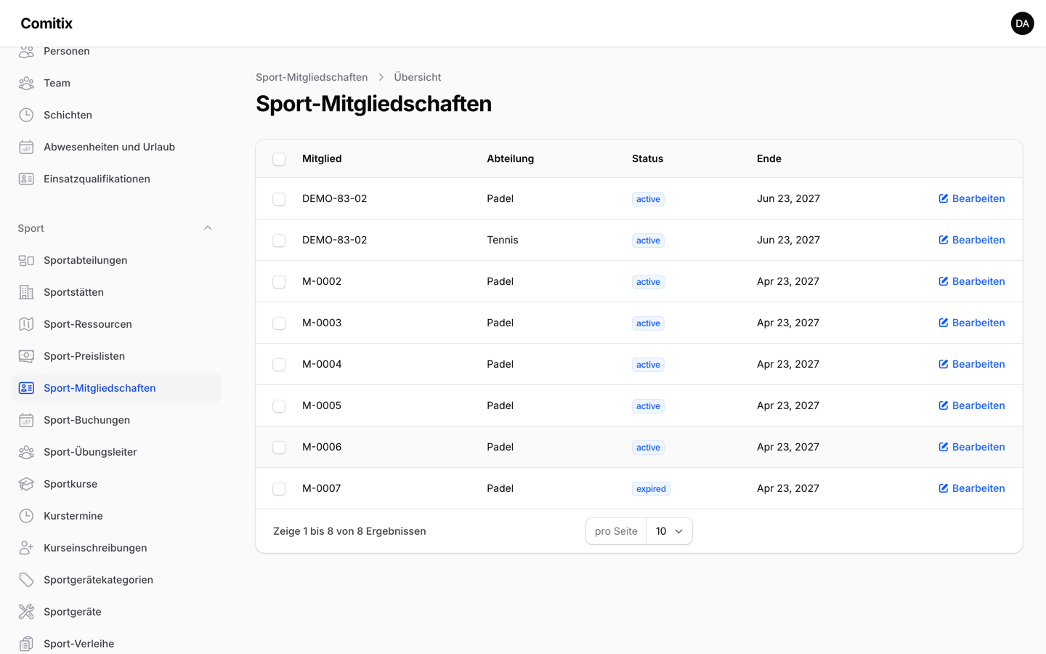The image size is (1046, 654).
Task: Click the Abwesenheiten und Urlaub calendar icon
Action: pyautogui.click(x=26, y=147)
